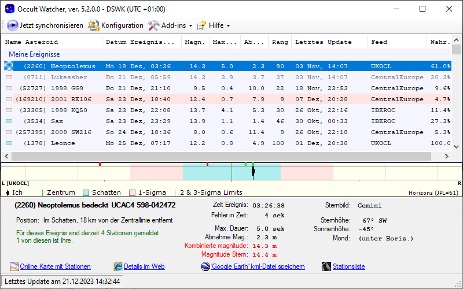Viewport: 463px width, 289px height.
Task: Click the Add-ins tools icon
Action: 153,25
